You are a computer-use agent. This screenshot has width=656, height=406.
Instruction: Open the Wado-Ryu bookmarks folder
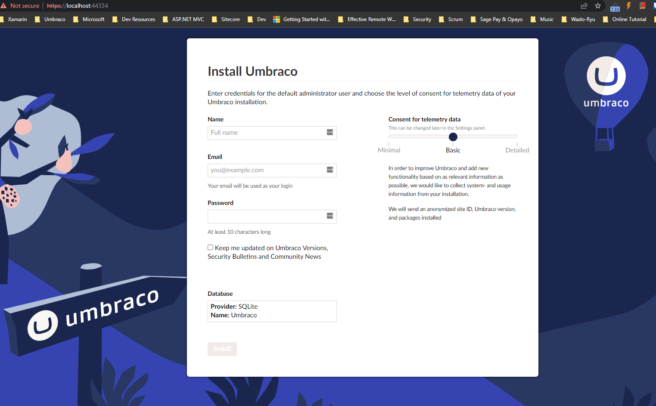tap(578, 19)
